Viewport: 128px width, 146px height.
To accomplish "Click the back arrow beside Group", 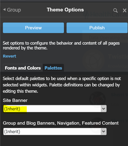I will click(x=4, y=10).
